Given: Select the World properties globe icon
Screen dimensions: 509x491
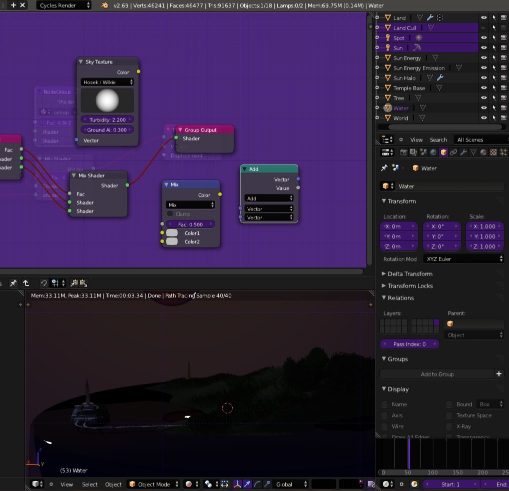Looking at the screenshot, I should tap(433, 152).
